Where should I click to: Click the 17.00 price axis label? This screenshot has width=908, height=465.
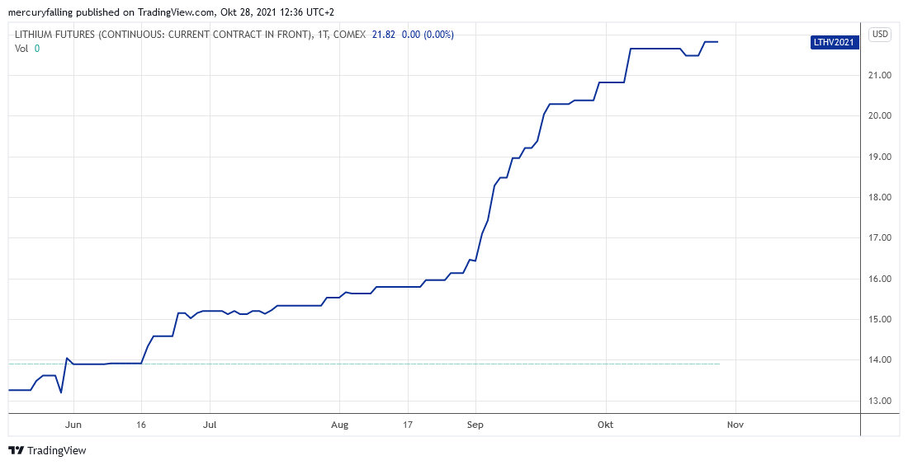coord(880,238)
